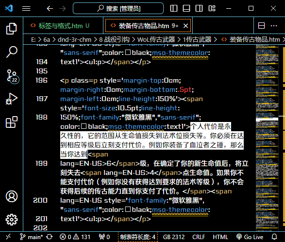Toggle the bottom panel layout
Image resolution: width=285 pixels, height=242 pixels.
[x=186, y=8]
